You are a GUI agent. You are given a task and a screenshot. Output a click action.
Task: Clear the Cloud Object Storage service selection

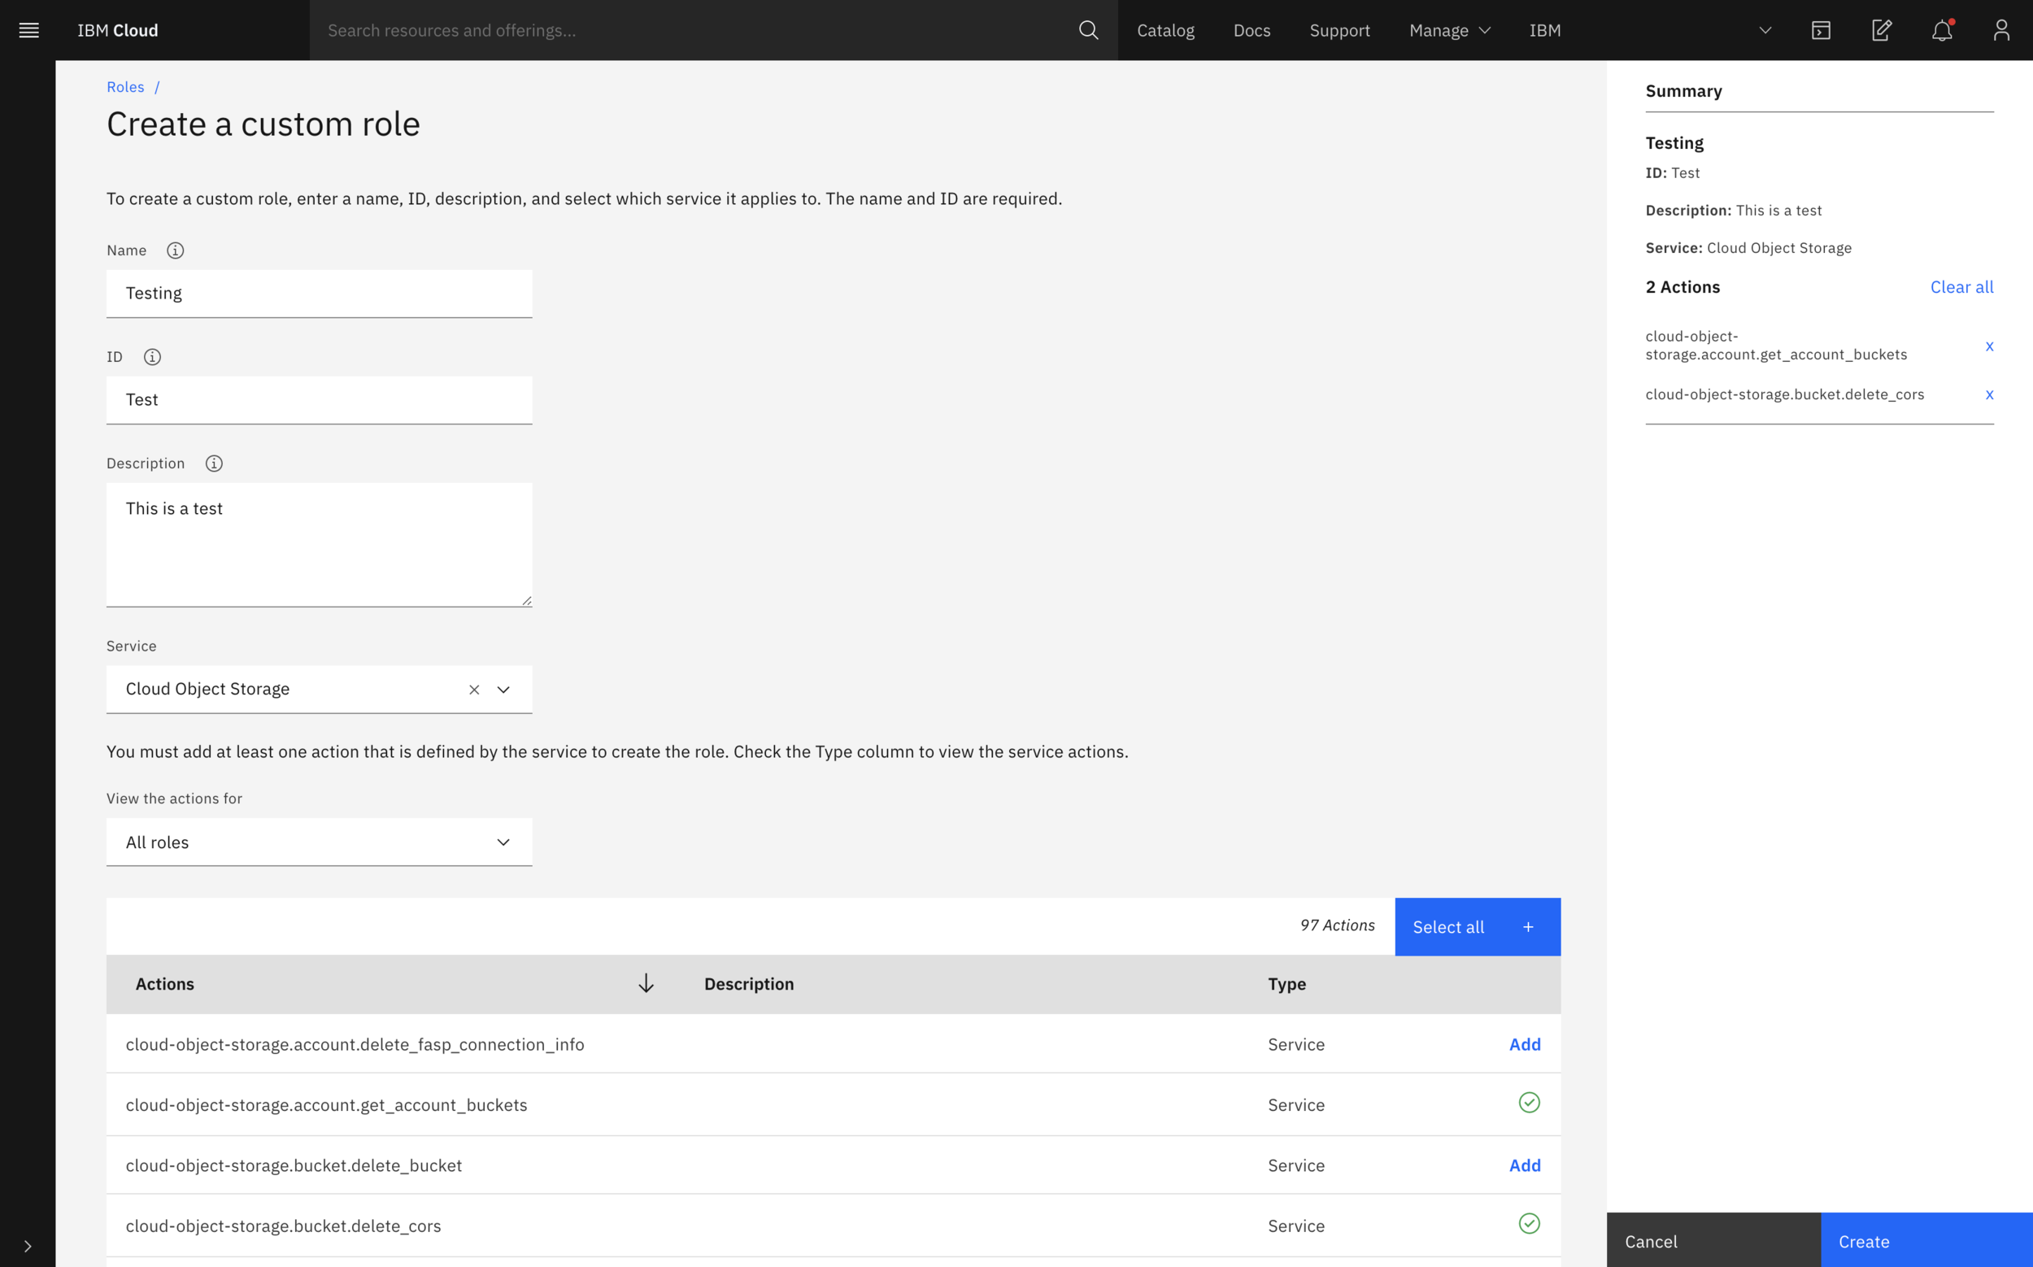pyautogui.click(x=473, y=690)
